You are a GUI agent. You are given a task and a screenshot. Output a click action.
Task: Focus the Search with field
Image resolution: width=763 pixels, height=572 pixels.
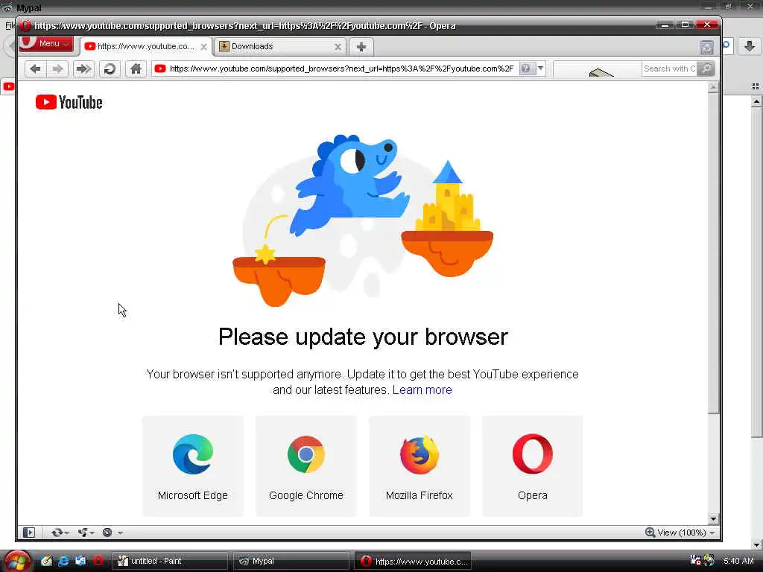669,69
